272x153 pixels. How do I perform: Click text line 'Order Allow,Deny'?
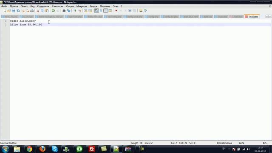click(x=23, y=21)
